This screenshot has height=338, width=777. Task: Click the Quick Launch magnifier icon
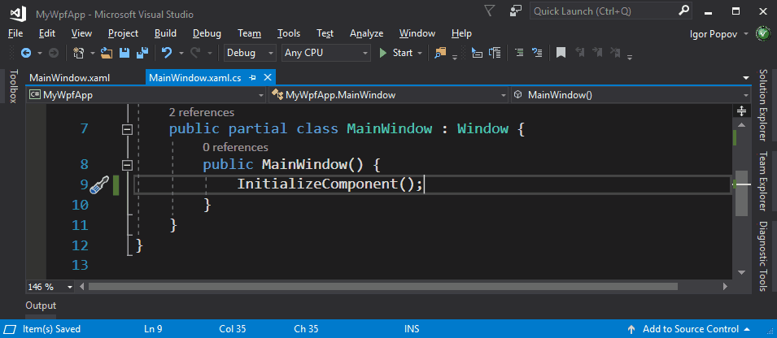683,11
